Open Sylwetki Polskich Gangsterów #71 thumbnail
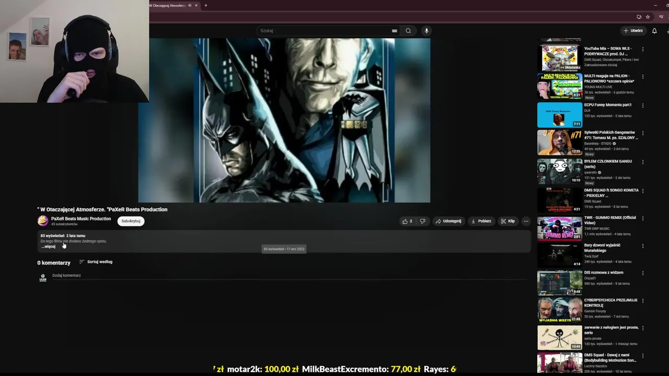Image resolution: width=669 pixels, height=376 pixels. coord(559,143)
